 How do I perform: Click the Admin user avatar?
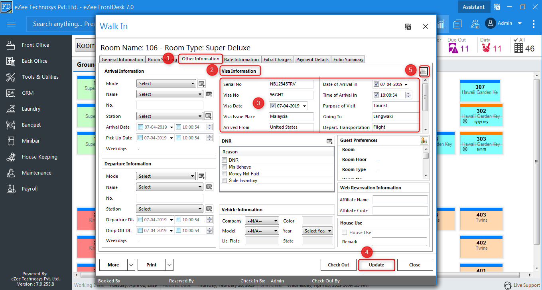491,23
